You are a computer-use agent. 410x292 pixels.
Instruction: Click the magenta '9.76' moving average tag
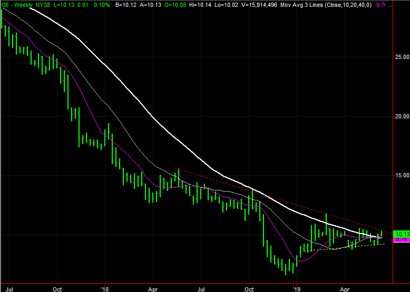[x=402, y=239]
